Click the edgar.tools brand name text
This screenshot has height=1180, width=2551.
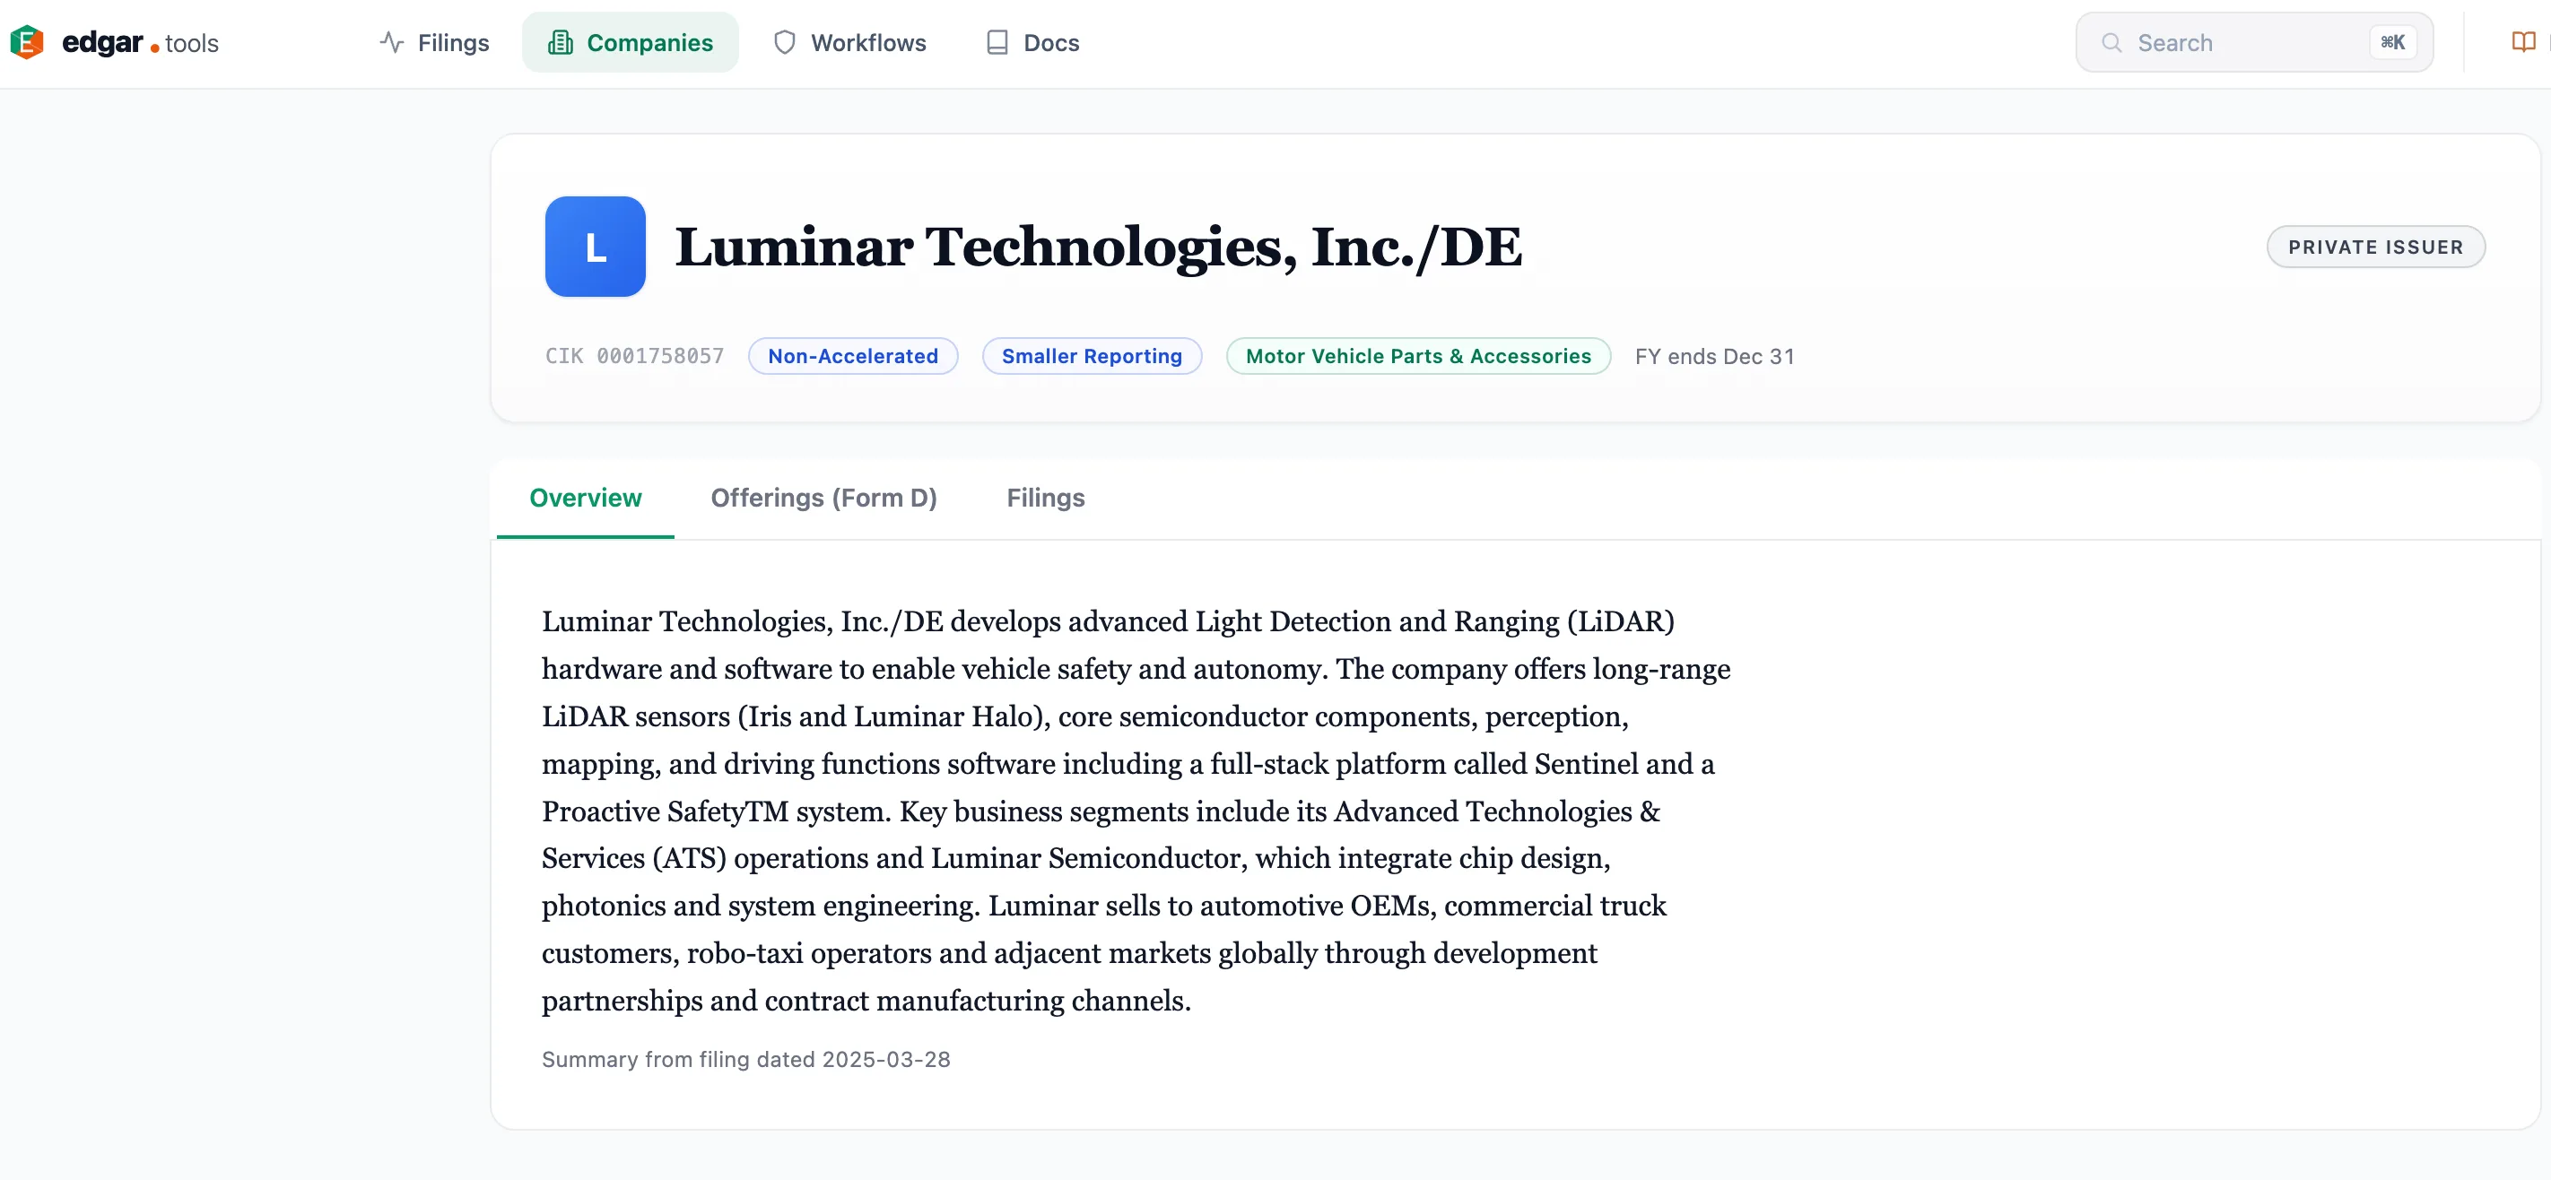click(x=140, y=42)
